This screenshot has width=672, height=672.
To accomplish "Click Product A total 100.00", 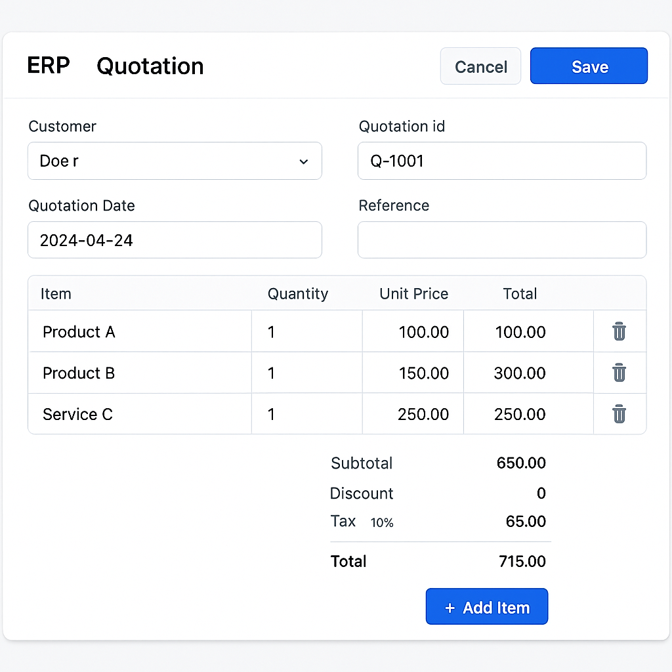I will [520, 332].
